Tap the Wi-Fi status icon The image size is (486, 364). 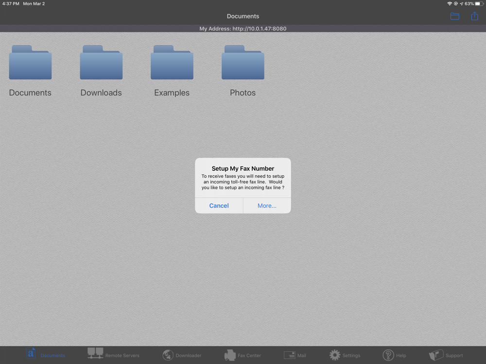point(450,4)
